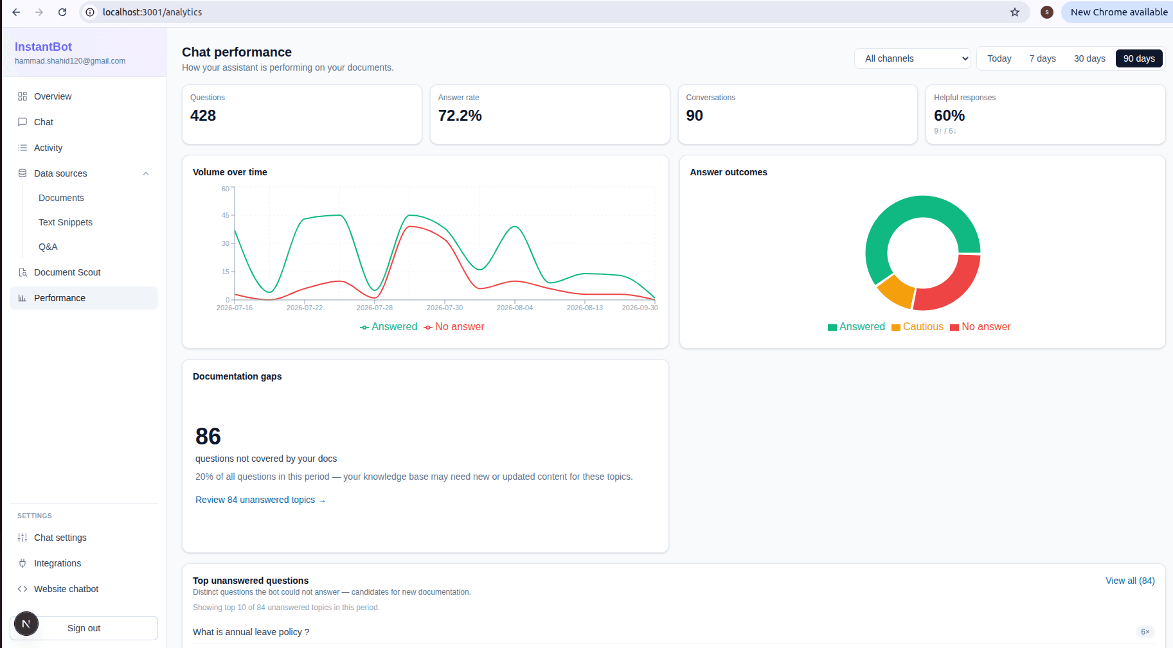This screenshot has height=648, width=1173.
Task: Click the Integrations plug icon
Action: tap(22, 563)
